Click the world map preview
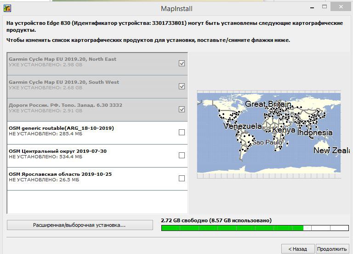Viewport: 353px width, 254px height. click(269, 134)
